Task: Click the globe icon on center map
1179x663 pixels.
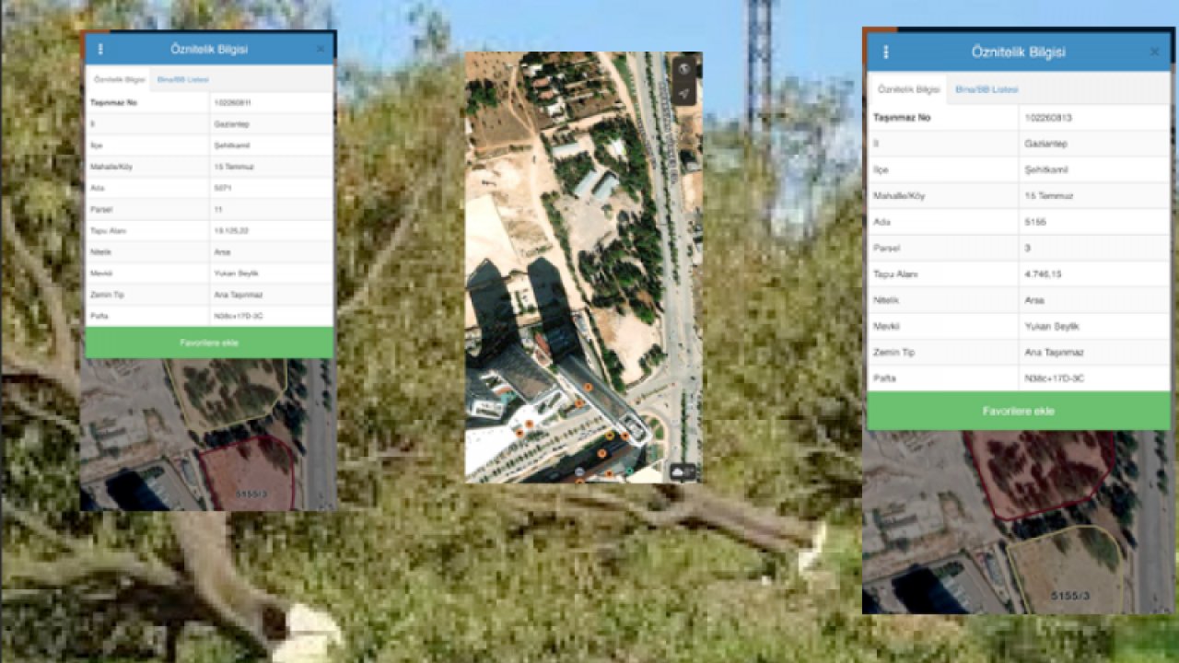Action: pyautogui.click(x=683, y=69)
